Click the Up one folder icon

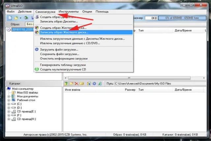tap(66, 84)
